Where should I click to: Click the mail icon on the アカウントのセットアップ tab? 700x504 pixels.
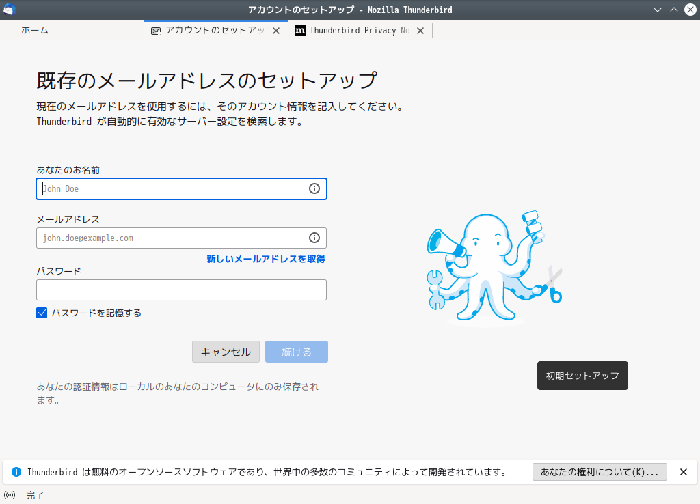point(156,31)
